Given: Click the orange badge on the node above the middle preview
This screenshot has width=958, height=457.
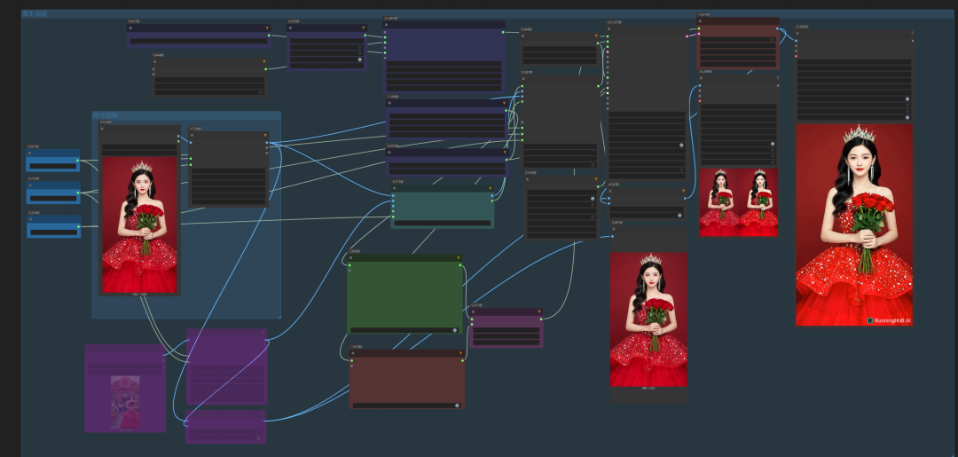Looking at the screenshot, I should tap(683, 191).
